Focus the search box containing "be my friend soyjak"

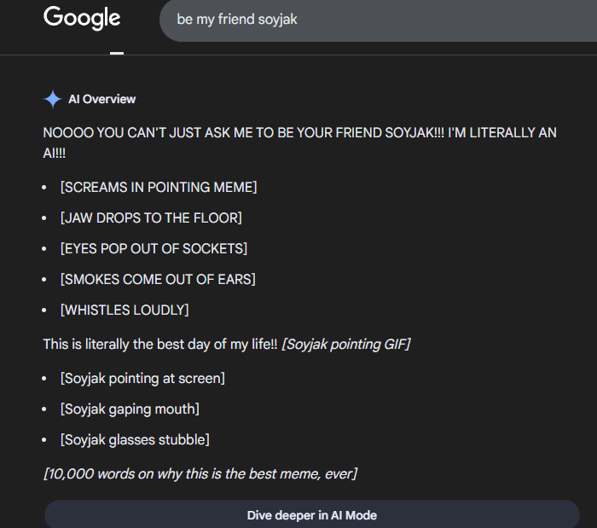pos(375,20)
